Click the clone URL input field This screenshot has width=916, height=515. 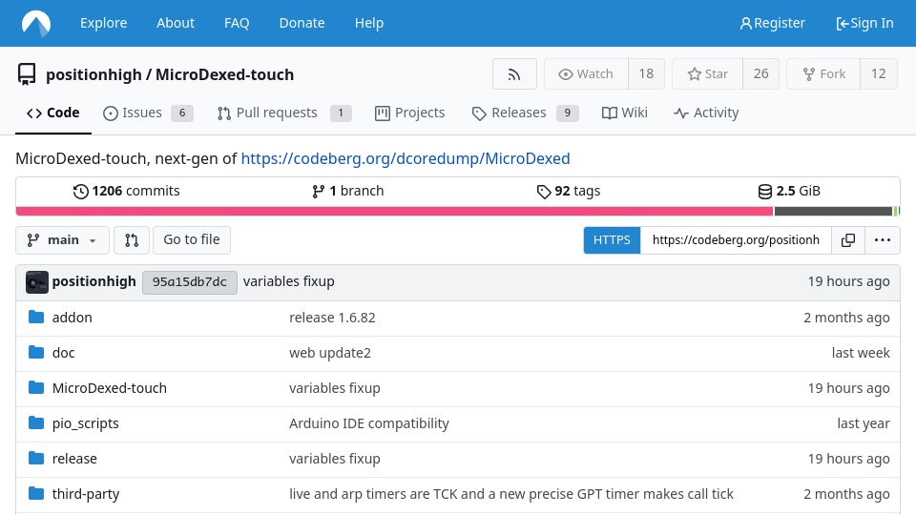click(736, 240)
